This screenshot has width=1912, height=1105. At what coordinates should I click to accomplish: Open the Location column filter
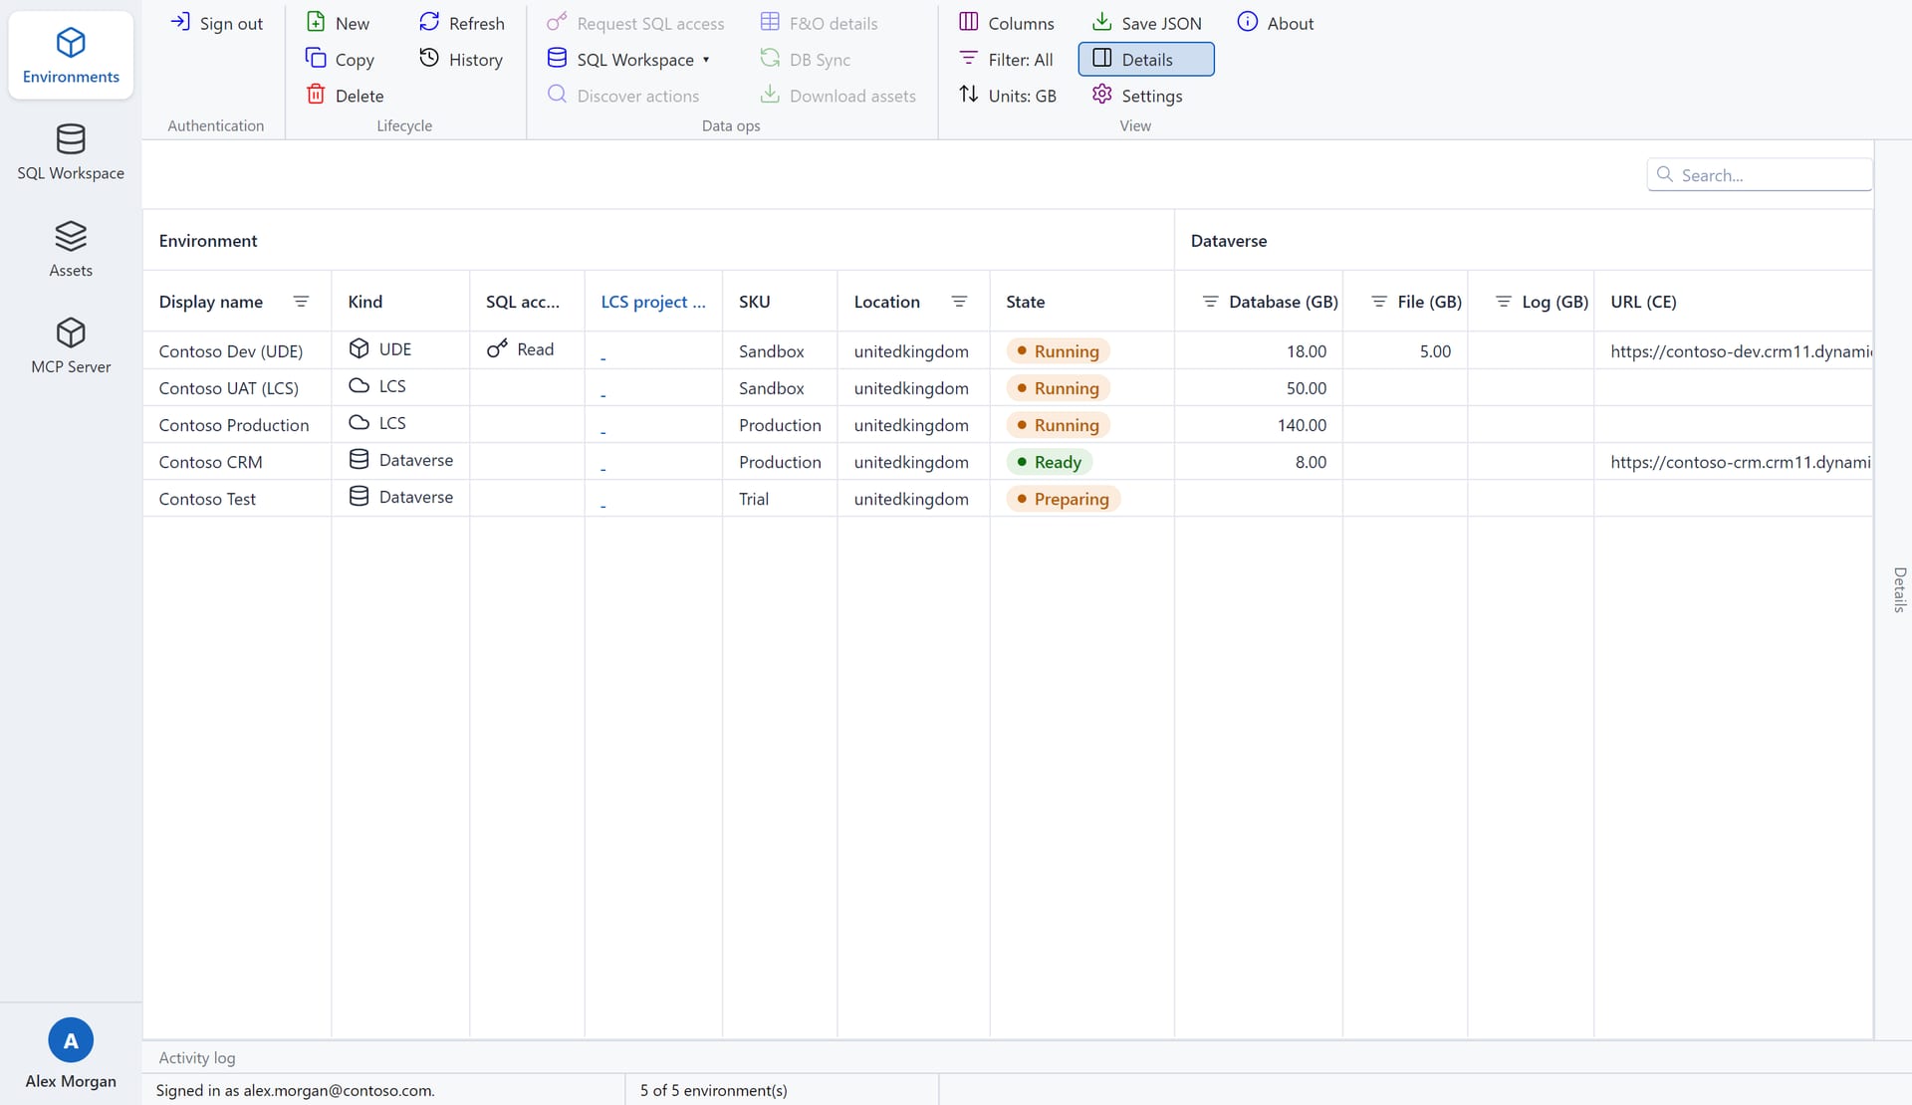[959, 302]
